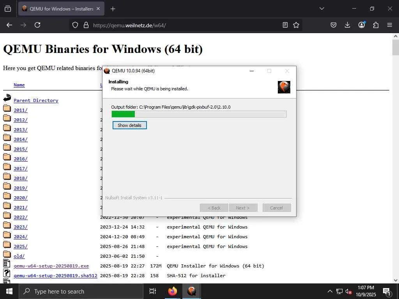This screenshot has height=299, width=399.
Task: Open the list all tabs dropdown
Action: (x=321, y=9)
